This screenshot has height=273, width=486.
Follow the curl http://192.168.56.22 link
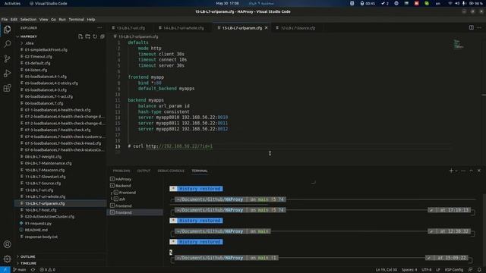pyautogui.click(x=179, y=146)
